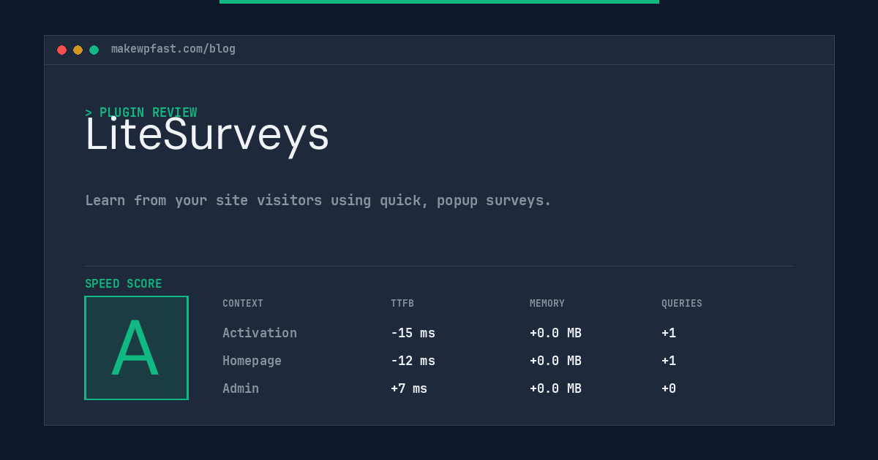The image size is (878, 460).
Task: Select the Activation row label
Action: (x=260, y=333)
